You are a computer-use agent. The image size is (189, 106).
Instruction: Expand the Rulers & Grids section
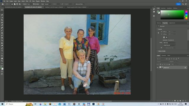point(157,51)
